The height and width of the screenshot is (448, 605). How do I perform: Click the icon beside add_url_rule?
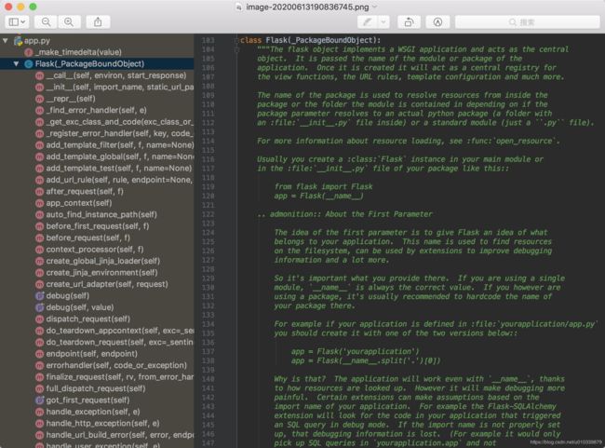pos(39,180)
